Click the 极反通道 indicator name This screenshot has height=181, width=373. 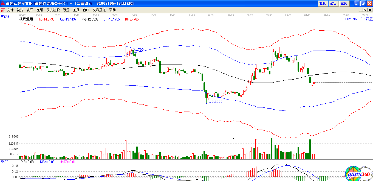(x=26, y=19)
